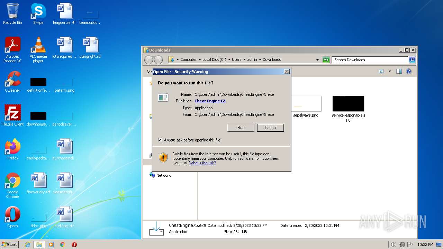This screenshot has height=249, width=443.
Task: Open Acrobat Reader DC shortcut
Action: point(12,50)
